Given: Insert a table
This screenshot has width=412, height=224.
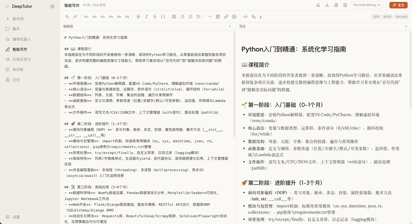Looking at the screenshot, I should pyautogui.click(x=218, y=17).
